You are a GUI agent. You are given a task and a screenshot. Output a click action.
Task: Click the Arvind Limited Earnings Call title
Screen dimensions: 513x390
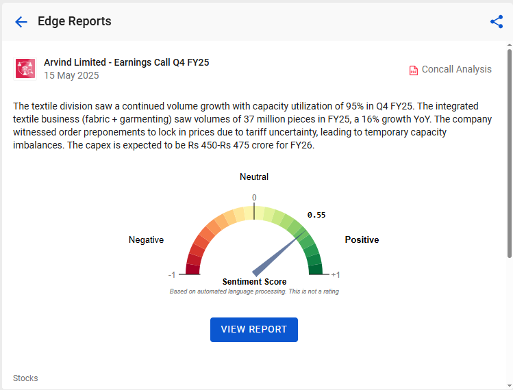point(126,62)
